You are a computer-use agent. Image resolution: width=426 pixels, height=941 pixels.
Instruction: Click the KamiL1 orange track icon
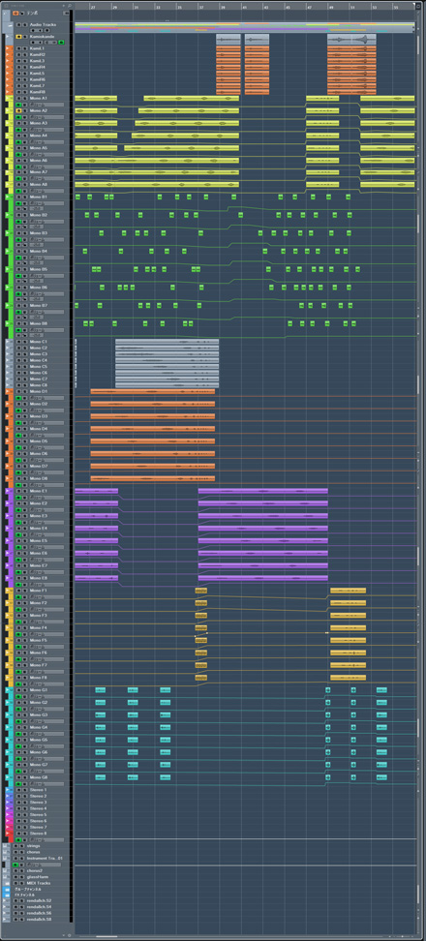[9, 48]
